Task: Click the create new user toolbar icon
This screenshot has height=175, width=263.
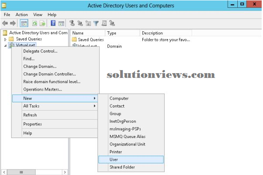Action: pos(72,23)
